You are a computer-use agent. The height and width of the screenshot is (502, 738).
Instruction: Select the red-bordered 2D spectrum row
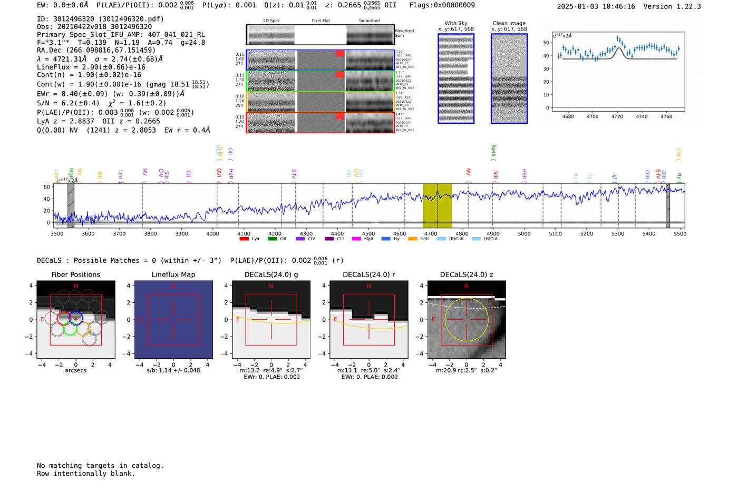tap(321, 123)
